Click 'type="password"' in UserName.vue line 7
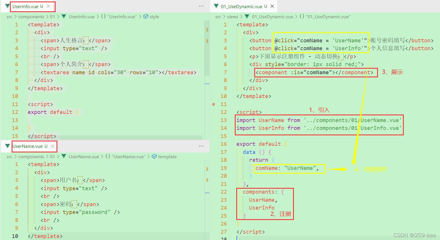 point(86,212)
